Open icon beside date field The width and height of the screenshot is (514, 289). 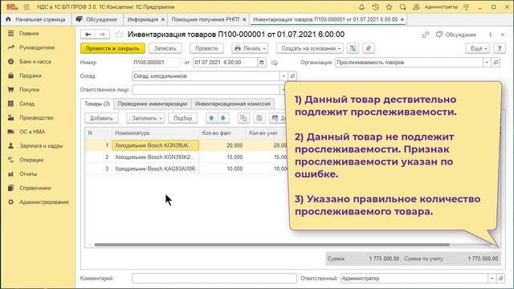point(275,63)
